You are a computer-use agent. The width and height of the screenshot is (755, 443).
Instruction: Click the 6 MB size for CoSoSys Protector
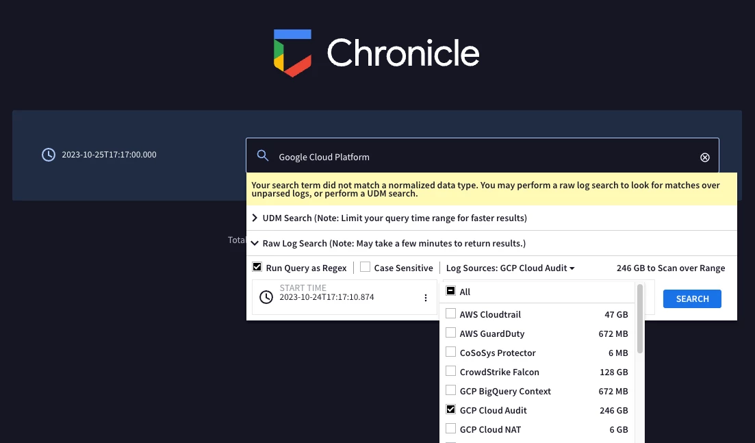(x=618, y=353)
